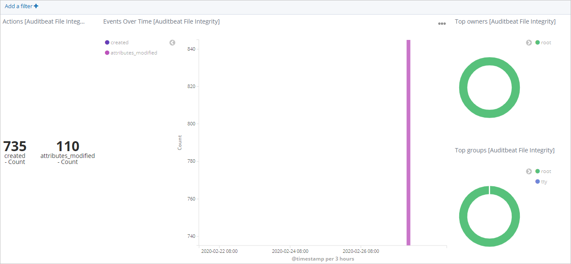Toggle the tty slice via Top groups legend
This screenshot has width=571, height=264.
point(542,182)
